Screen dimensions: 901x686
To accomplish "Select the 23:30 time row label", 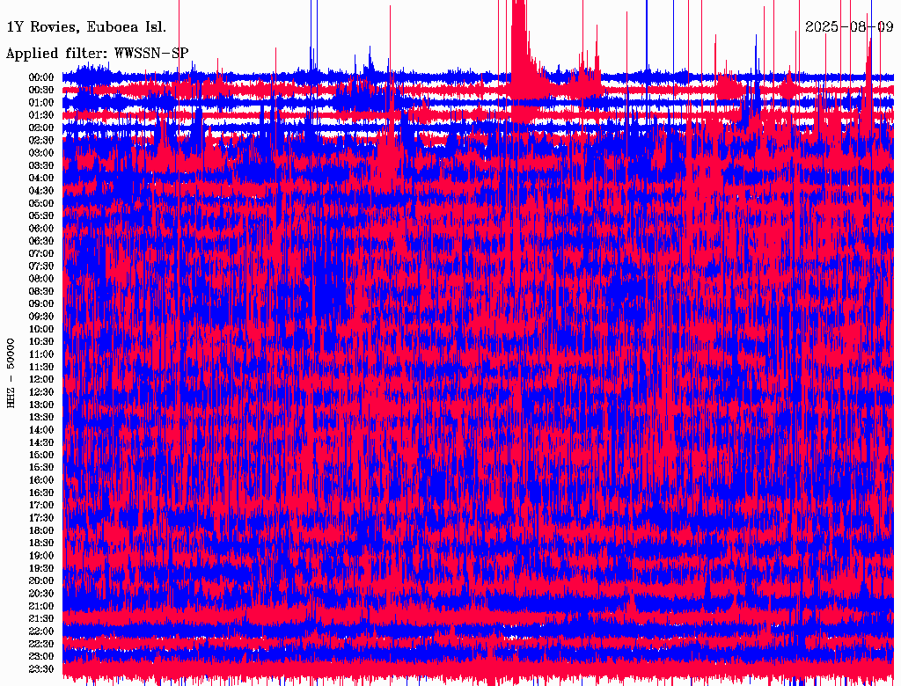I will click(40, 669).
